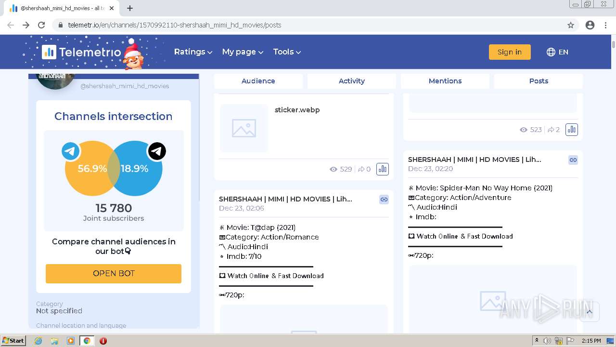Image resolution: width=616 pixels, height=347 pixels.
Task: Click the scroll-to-top arrow button
Action: [x=590, y=312]
